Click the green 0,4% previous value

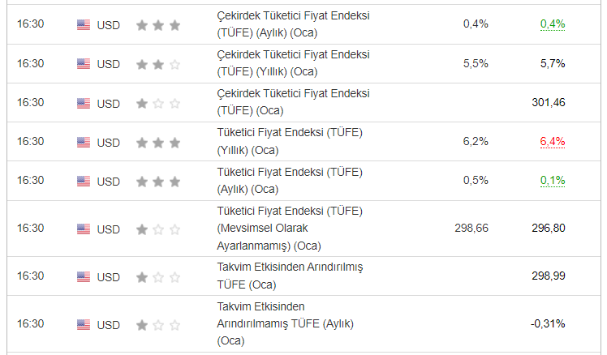pyautogui.click(x=553, y=24)
